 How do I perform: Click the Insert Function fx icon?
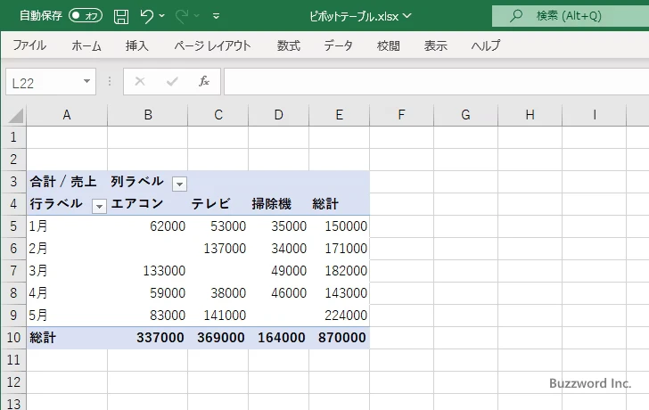click(x=203, y=81)
